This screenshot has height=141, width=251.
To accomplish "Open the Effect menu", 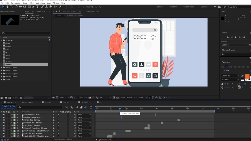I will tap(32, 3).
